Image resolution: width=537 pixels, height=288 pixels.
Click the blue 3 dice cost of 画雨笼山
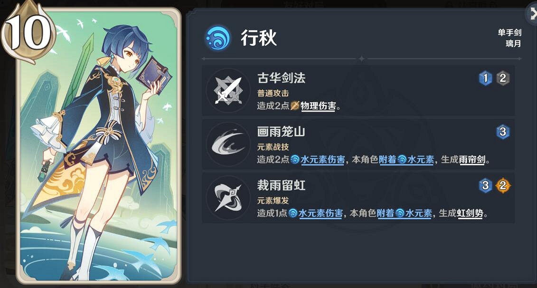(x=502, y=132)
